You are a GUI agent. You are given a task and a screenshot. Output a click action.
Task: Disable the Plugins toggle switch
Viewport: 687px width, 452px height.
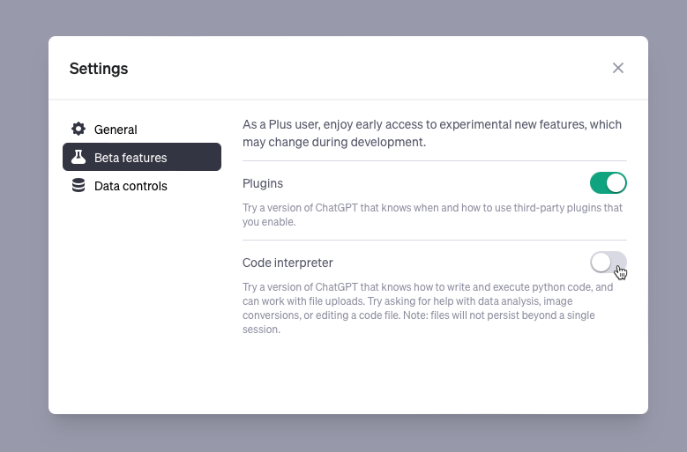tap(608, 183)
